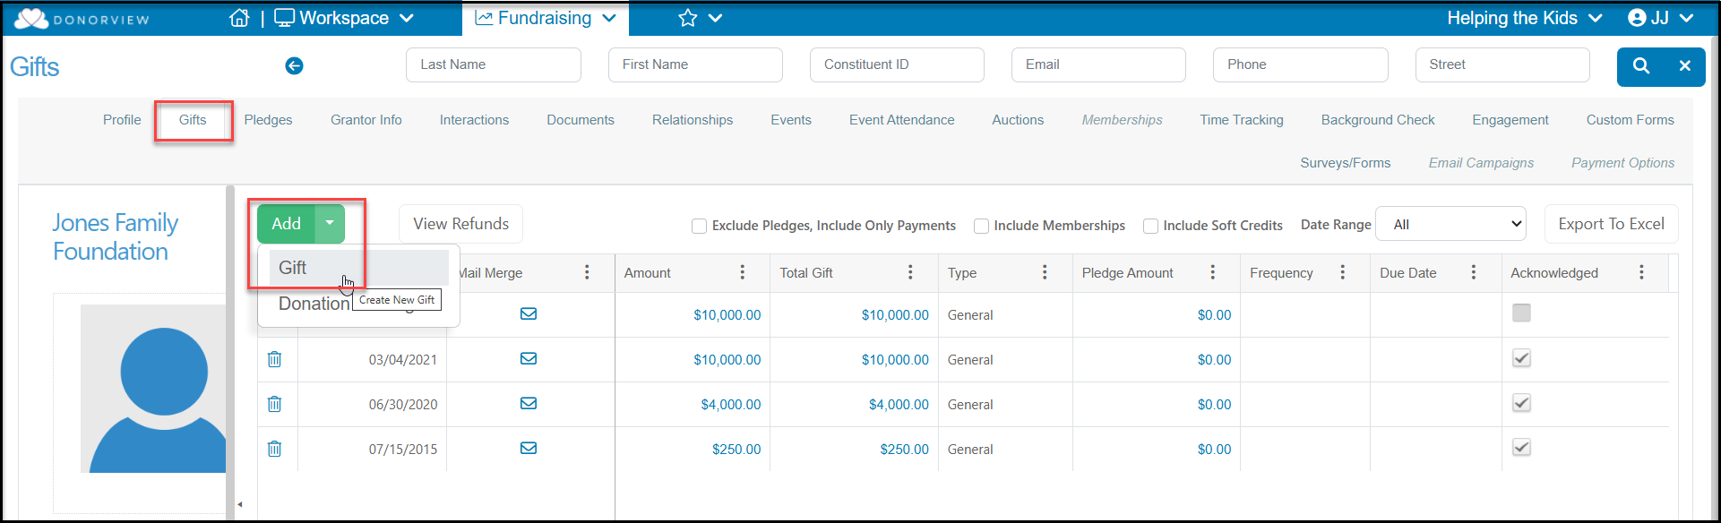Open the Grantor Info tab
The height and width of the screenshot is (523, 1721).
pyautogui.click(x=366, y=120)
